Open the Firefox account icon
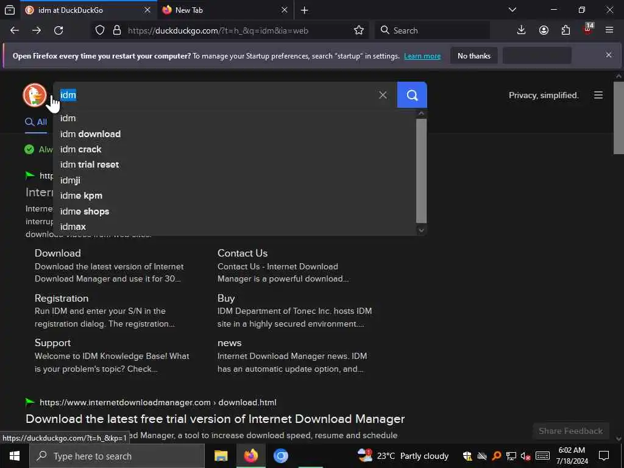This screenshot has height=468, width=624. (544, 30)
